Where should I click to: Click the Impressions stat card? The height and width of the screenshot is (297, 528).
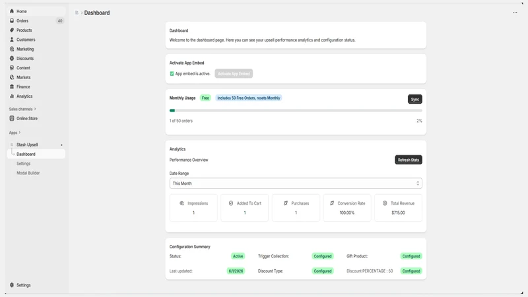(193, 208)
